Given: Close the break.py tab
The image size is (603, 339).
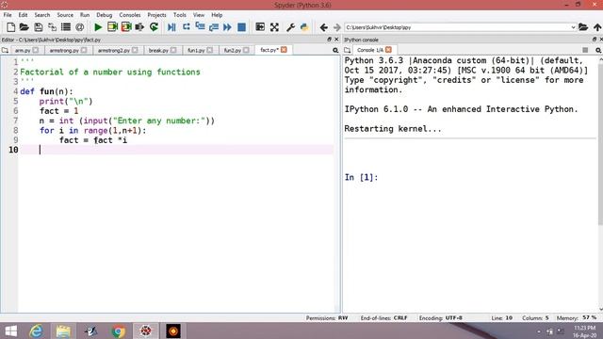Looking at the screenshot, I should click(x=173, y=50).
